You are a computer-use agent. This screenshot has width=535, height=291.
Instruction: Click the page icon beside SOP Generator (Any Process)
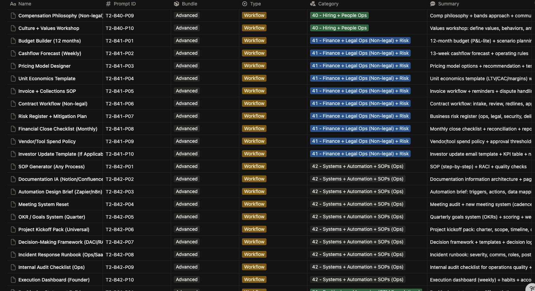pos(13,167)
